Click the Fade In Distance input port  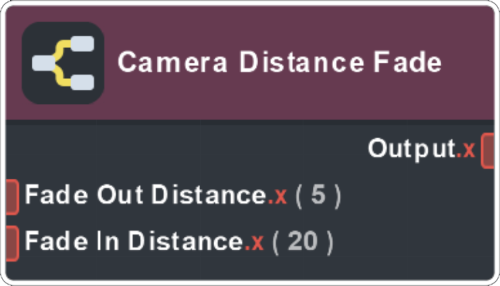coord(12,242)
